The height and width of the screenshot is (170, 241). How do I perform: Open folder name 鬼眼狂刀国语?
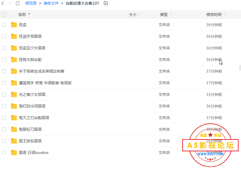pos(30,129)
